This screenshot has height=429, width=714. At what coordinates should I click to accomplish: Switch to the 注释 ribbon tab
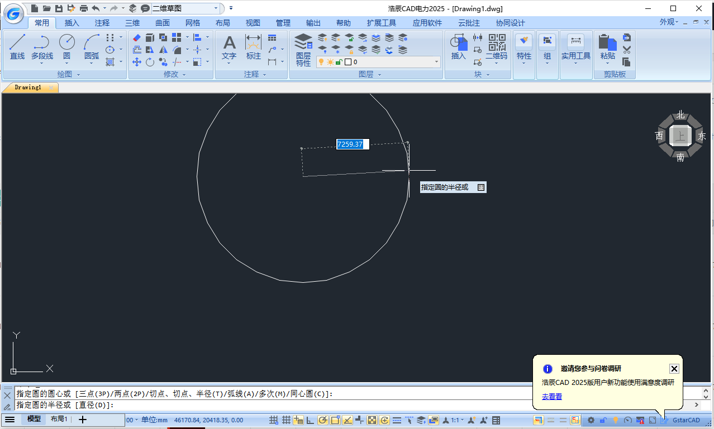point(102,23)
